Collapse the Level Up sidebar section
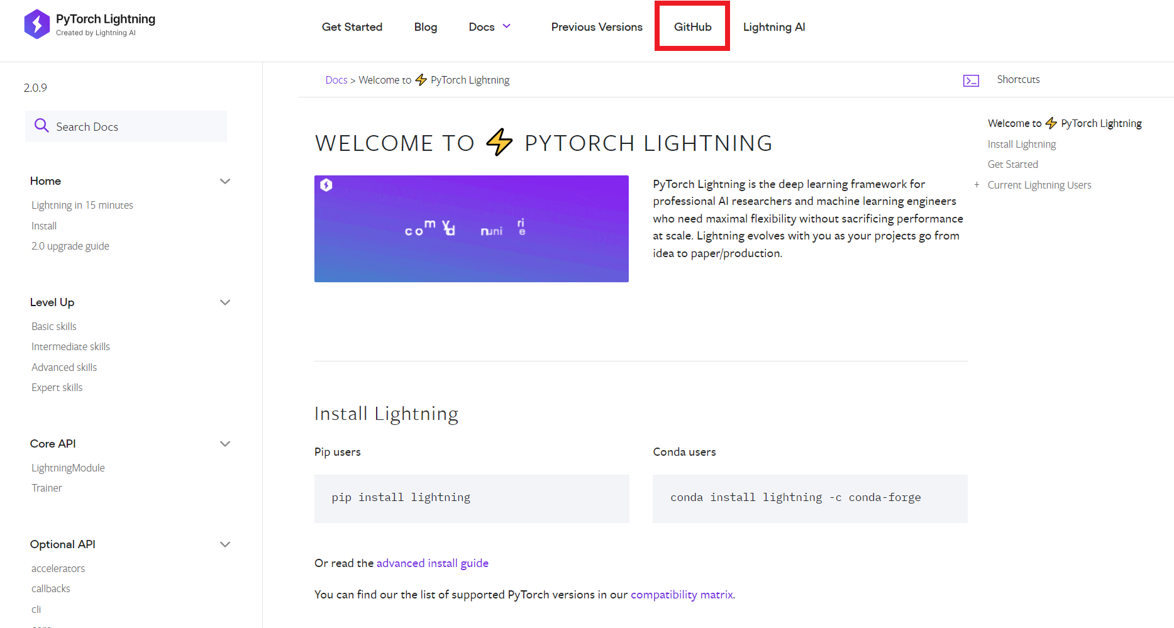Screen dimensions: 1174x628 pos(225,302)
